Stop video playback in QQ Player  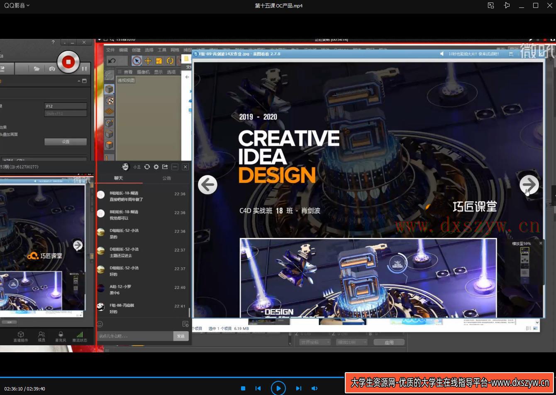pyautogui.click(x=243, y=388)
